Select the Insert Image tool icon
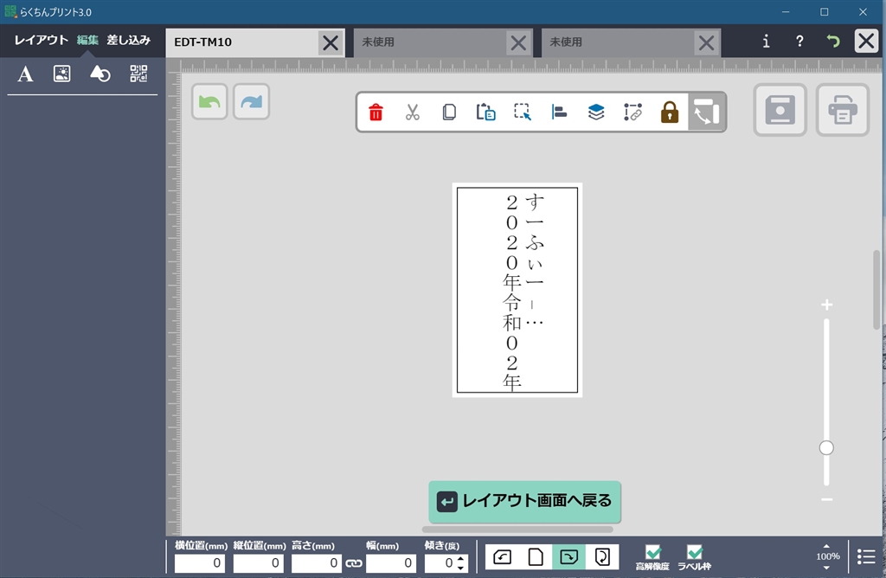 (x=61, y=74)
